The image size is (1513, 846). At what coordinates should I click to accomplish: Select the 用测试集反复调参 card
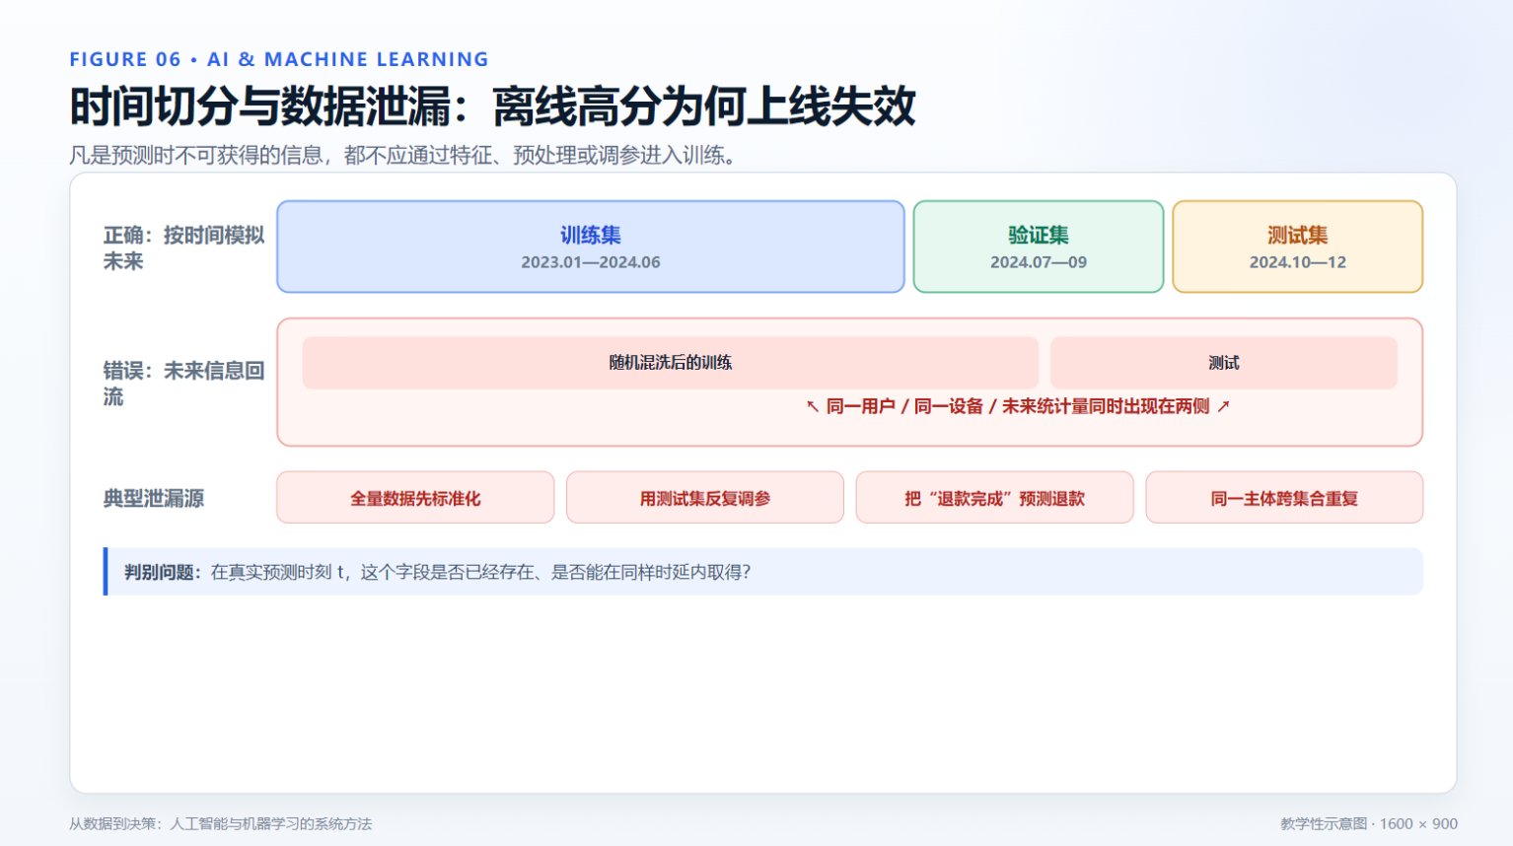click(705, 498)
